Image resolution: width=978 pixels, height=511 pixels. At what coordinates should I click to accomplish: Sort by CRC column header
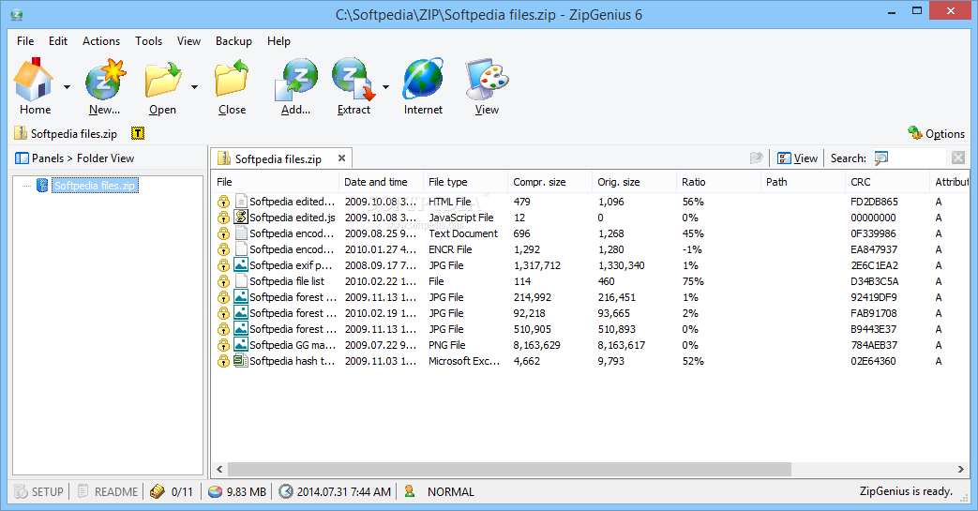click(888, 182)
